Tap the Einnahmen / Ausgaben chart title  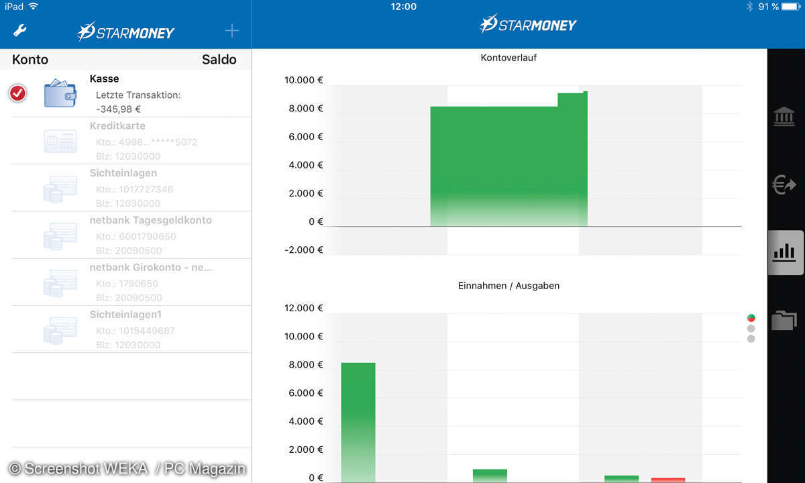[508, 286]
